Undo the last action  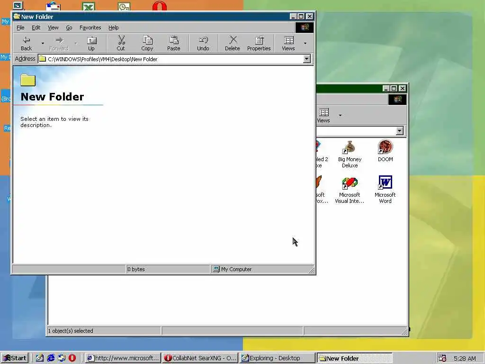(x=203, y=43)
